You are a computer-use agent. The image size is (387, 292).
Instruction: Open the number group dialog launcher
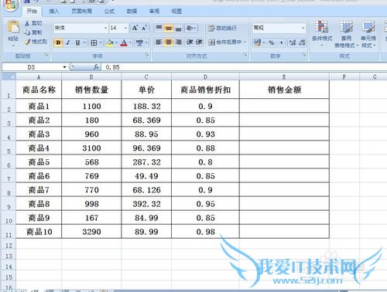tap(304, 55)
